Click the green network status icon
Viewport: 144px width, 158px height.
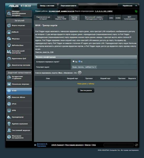136,11
